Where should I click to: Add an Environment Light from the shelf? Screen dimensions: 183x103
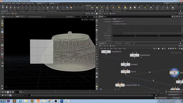pos(125,8)
